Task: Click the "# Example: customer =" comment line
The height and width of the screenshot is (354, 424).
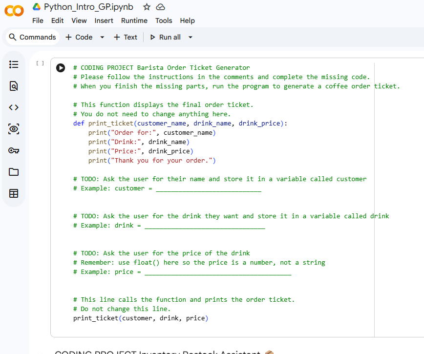Action: point(167,188)
